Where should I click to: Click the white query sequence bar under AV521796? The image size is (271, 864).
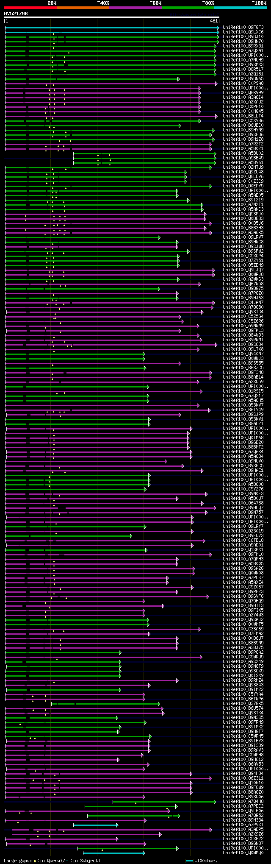[111, 17]
